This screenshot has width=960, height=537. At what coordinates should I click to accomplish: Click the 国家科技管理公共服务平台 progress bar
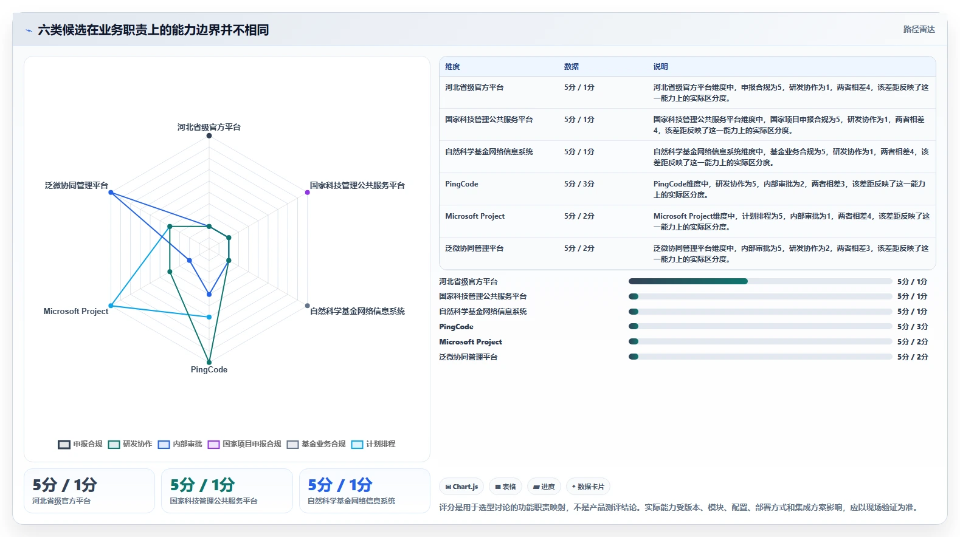pos(760,296)
